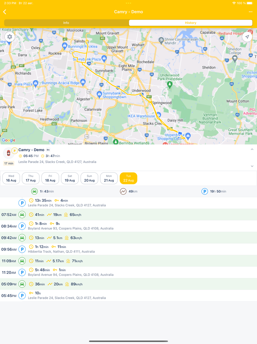Tap the IKEA Warehouse map pin
Image resolution: width=257 pixels, height=344 pixels.
pos(159,115)
